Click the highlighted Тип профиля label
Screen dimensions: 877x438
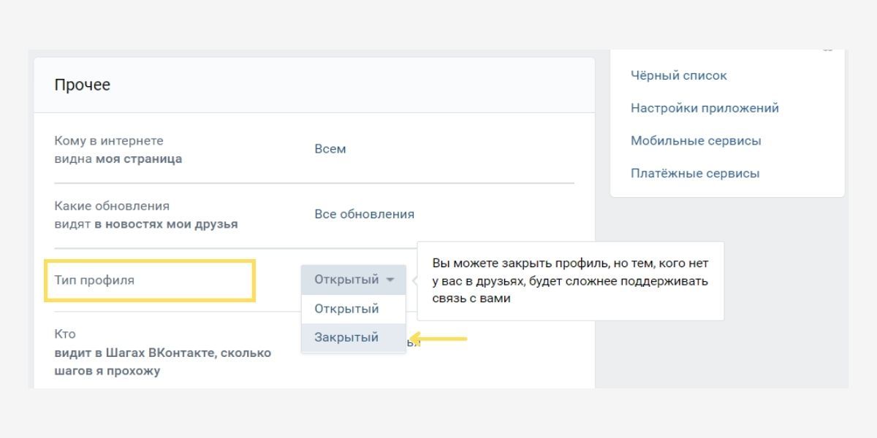point(95,280)
